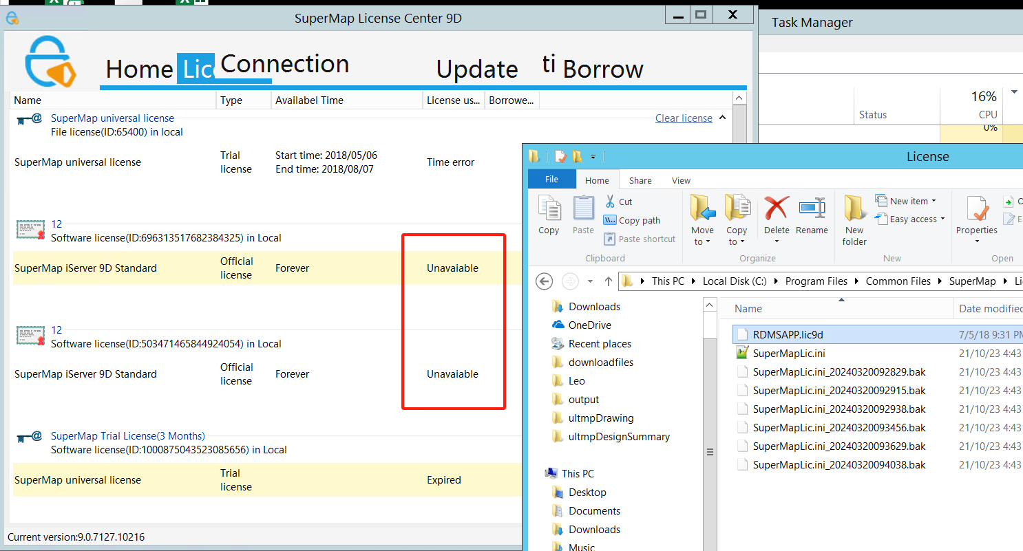This screenshot has height=551, width=1023.
Task: Select the SuperMapLic.ini file icon
Action: pyautogui.click(x=742, y=353)
